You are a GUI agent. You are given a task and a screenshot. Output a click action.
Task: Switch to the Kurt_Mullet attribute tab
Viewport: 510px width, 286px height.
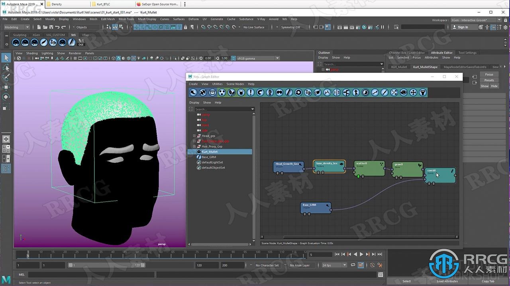coord(399,67)
